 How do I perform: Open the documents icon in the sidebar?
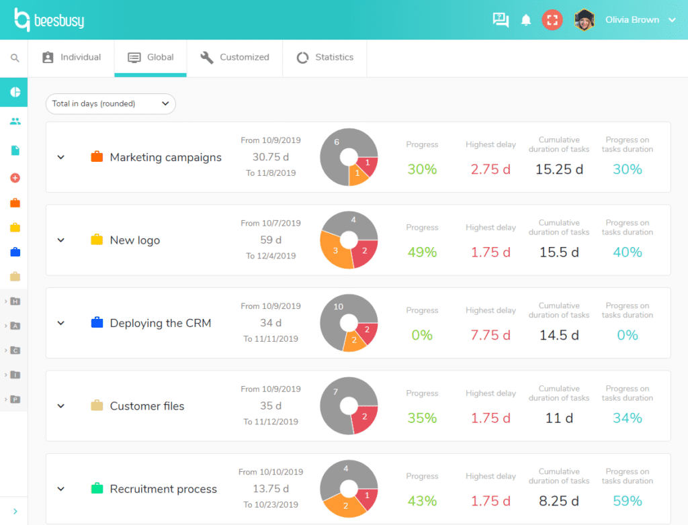click(13, 150)
